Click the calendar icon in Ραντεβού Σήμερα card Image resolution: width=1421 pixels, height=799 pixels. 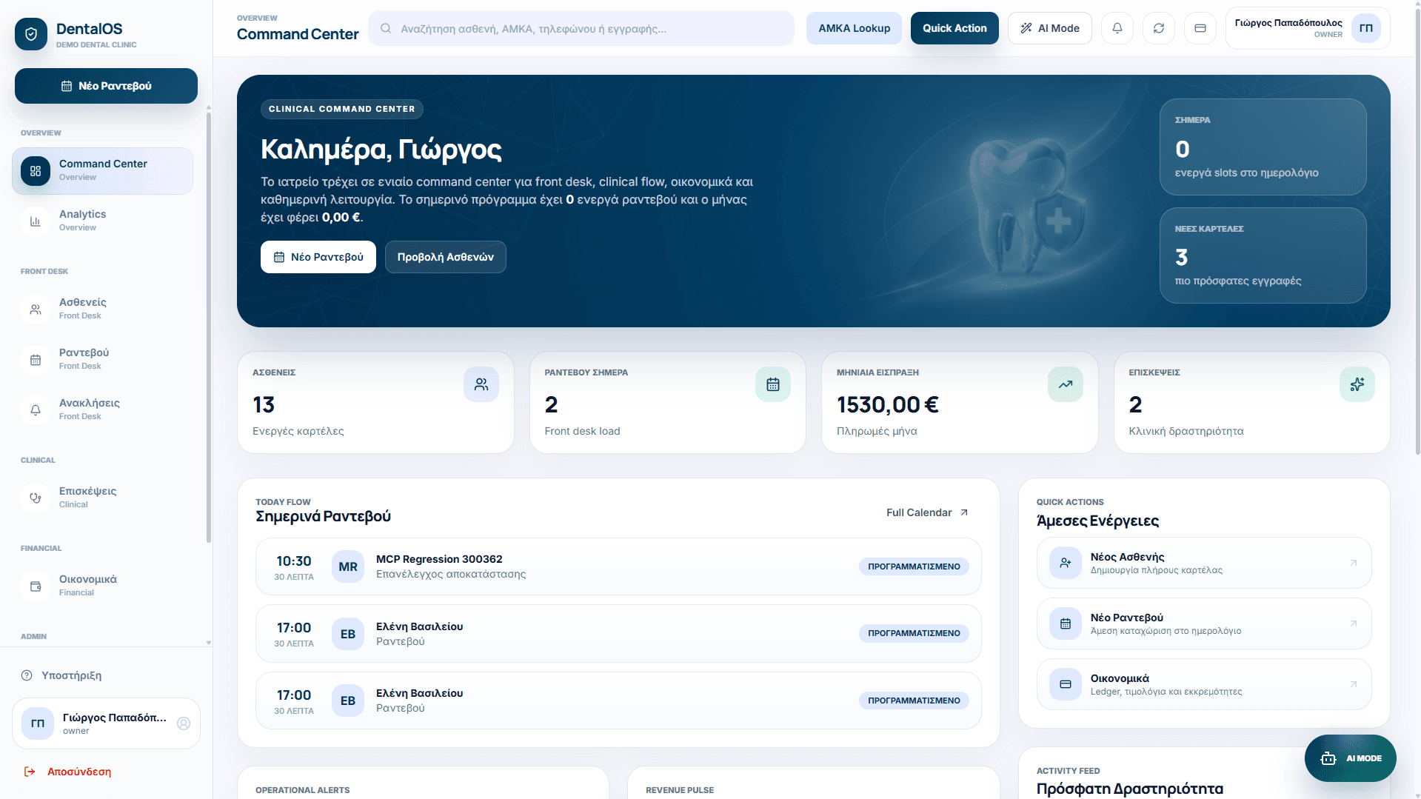[772, 384]
